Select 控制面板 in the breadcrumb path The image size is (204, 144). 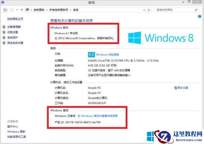[x=39, y=10]
